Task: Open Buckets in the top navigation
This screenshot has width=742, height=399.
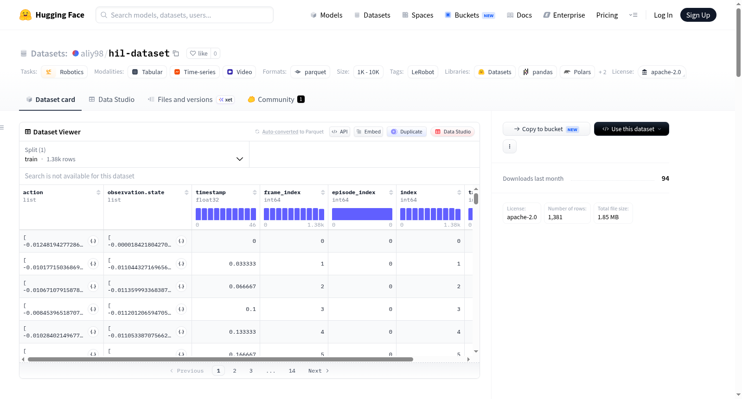Action: 470,15
